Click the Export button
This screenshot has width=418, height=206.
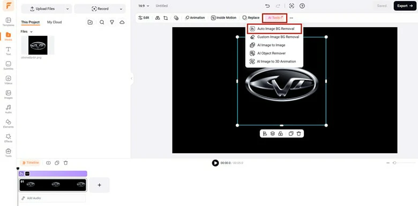coord(405,6)
